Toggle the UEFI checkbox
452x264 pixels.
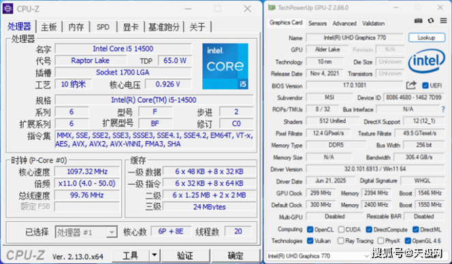click(x=425, y=86)
